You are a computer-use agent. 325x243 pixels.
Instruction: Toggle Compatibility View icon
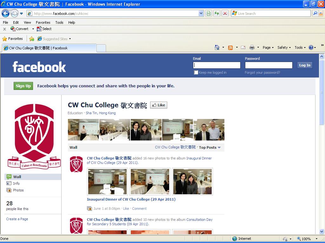point(209,14)
